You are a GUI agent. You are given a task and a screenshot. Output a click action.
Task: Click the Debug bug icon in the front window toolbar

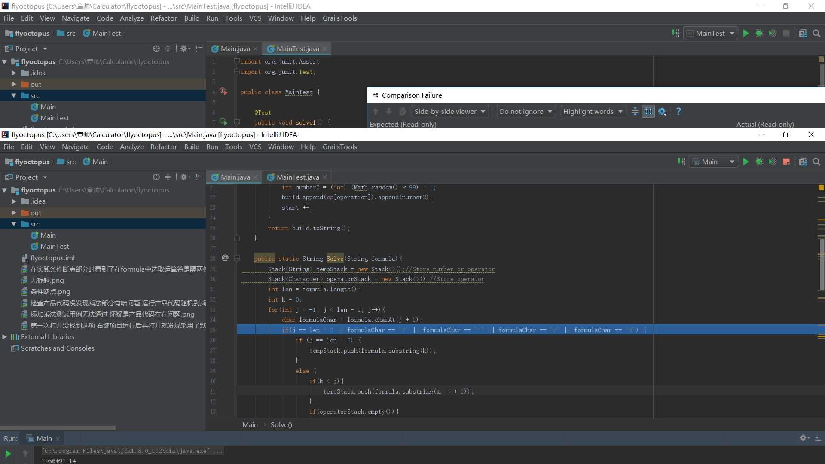coord(759,162)
